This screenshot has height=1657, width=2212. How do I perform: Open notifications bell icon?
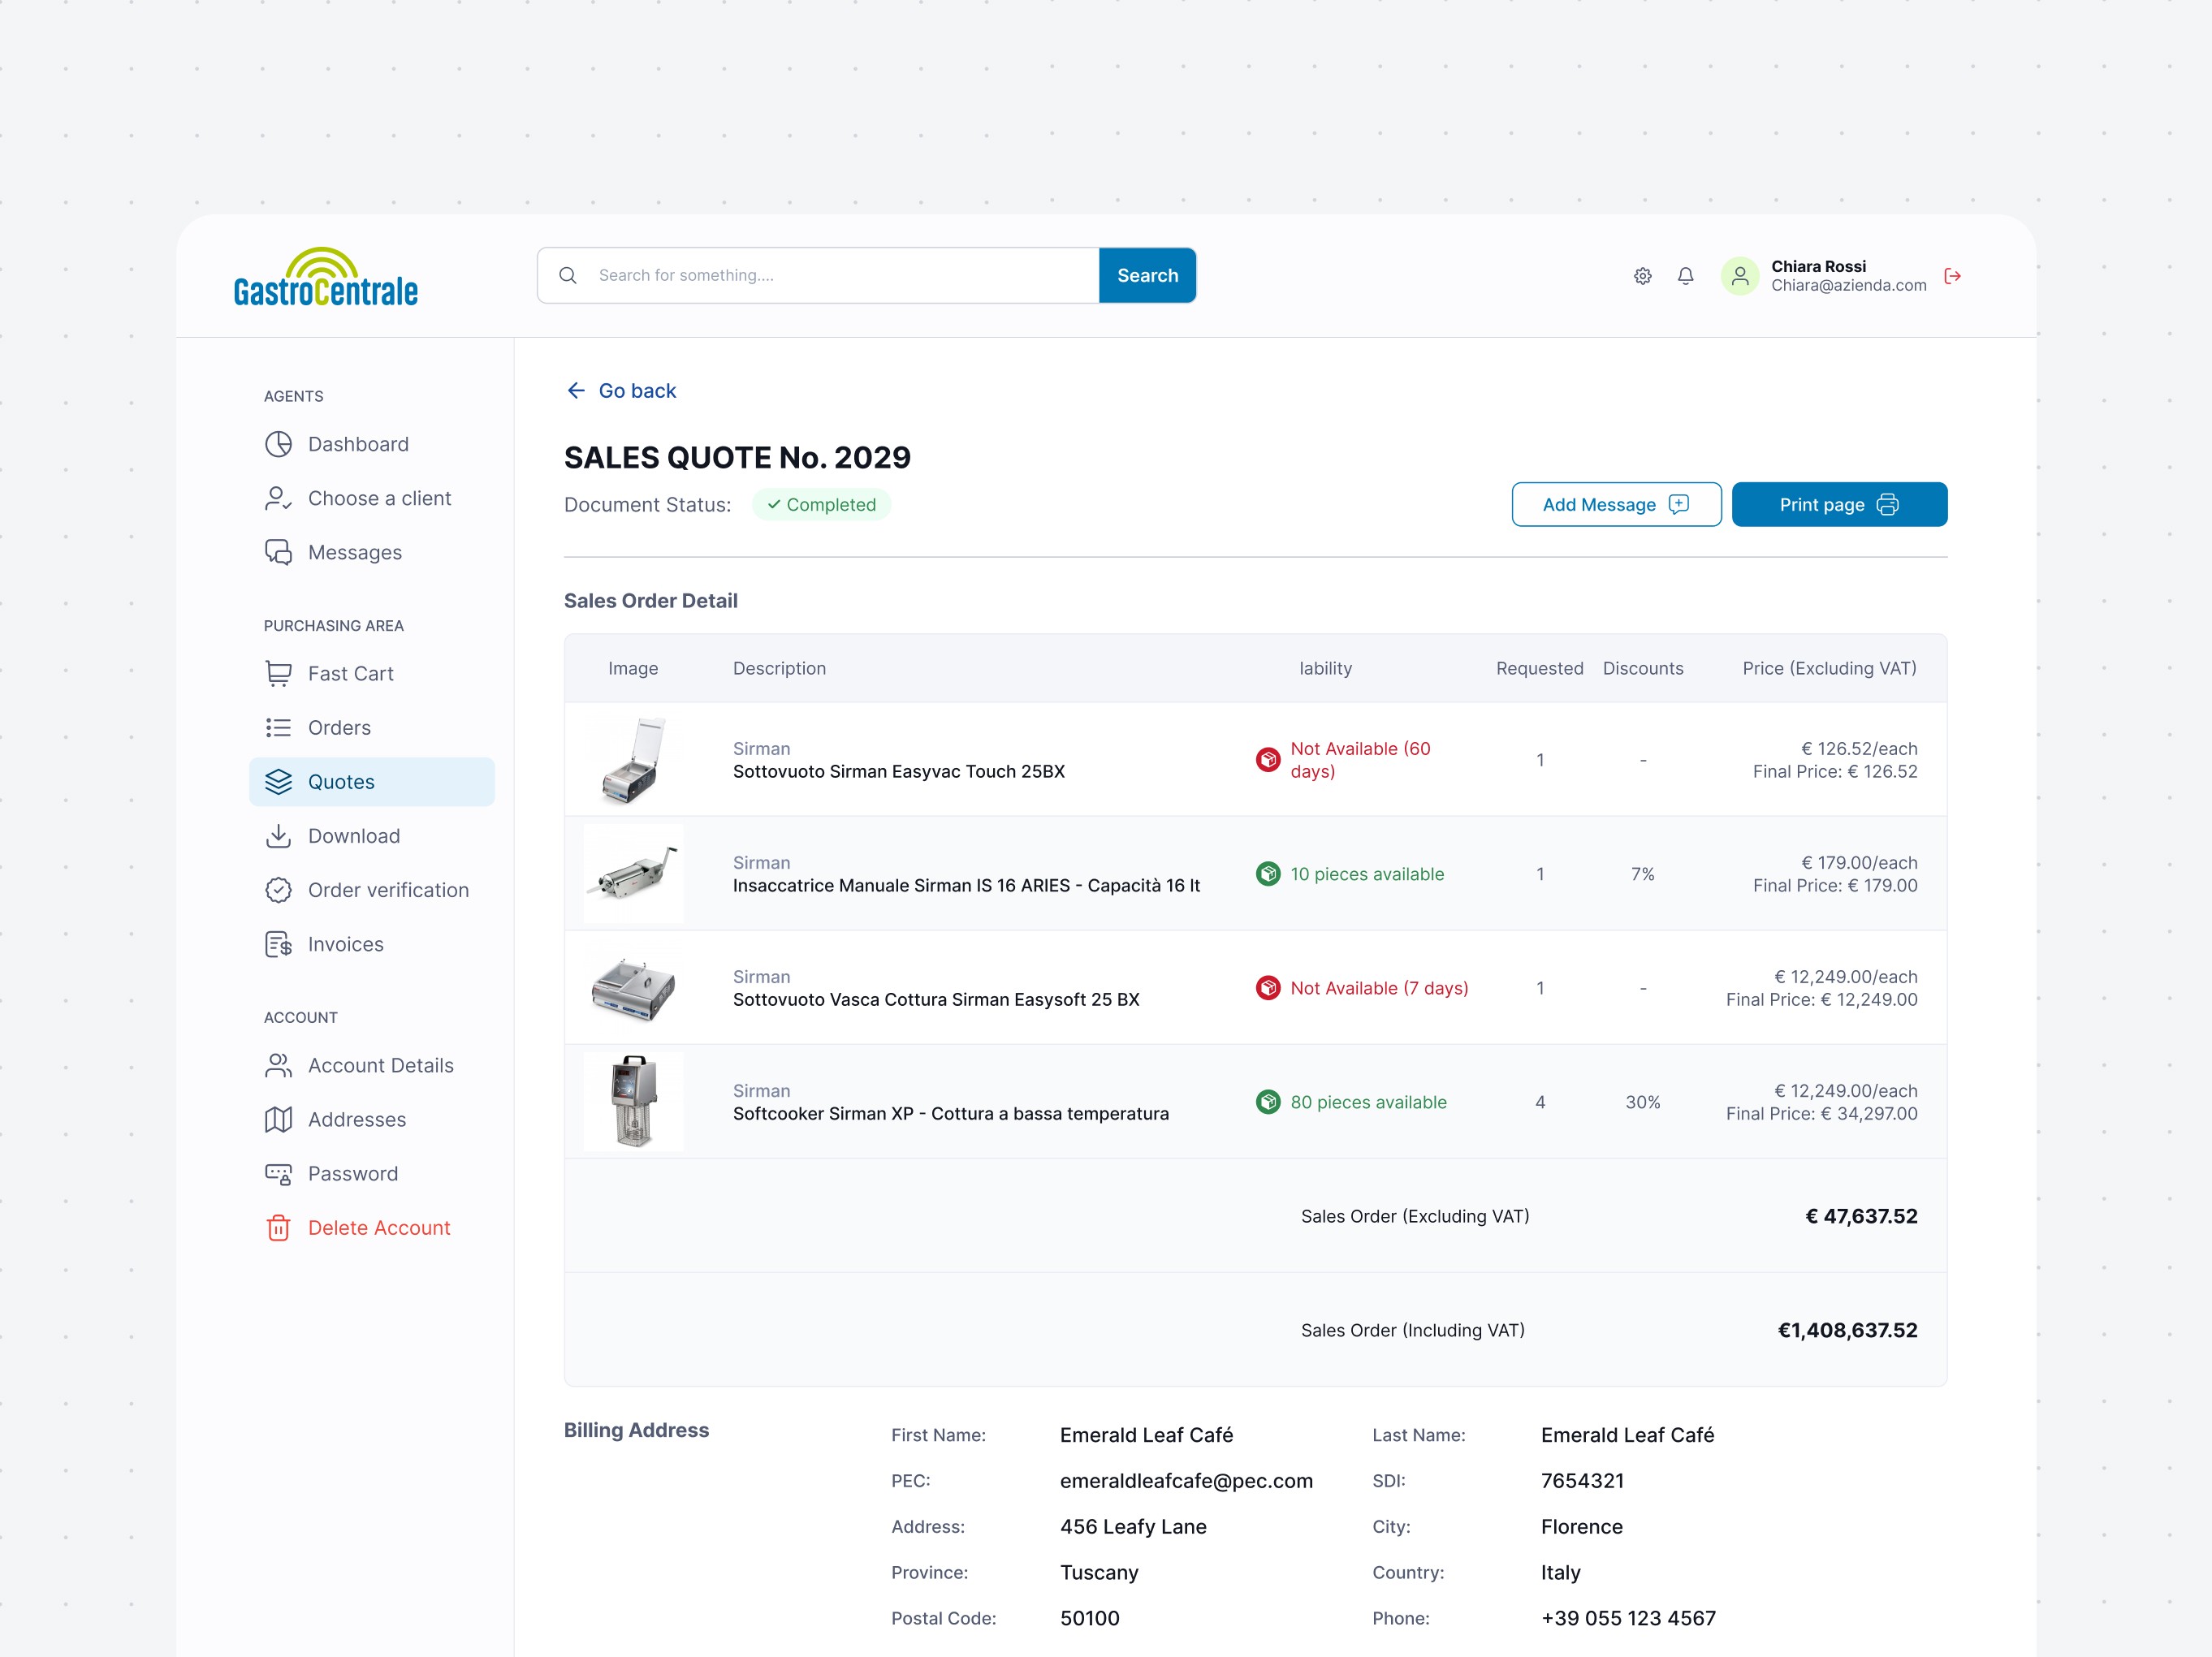click(x=1686, y=276)
